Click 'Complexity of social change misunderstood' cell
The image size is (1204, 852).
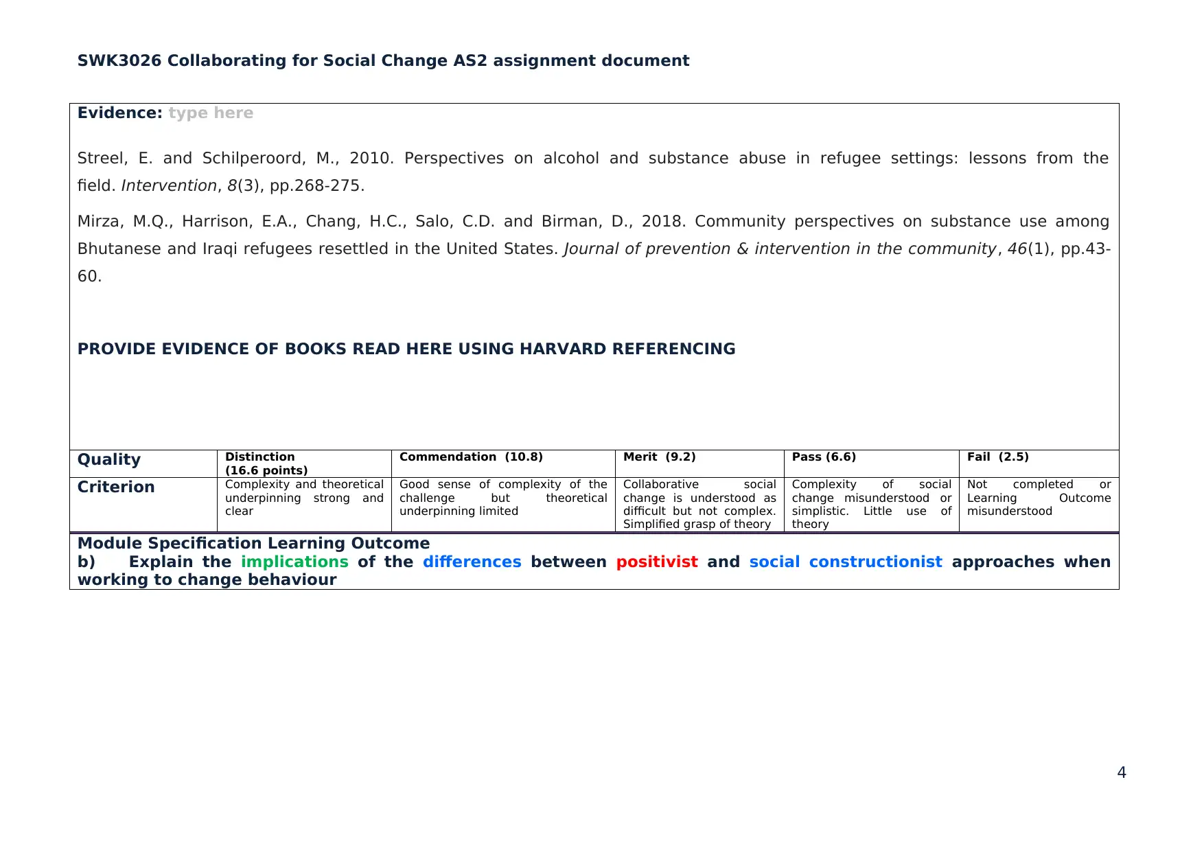pyautogui.click(x=871, y=505)
